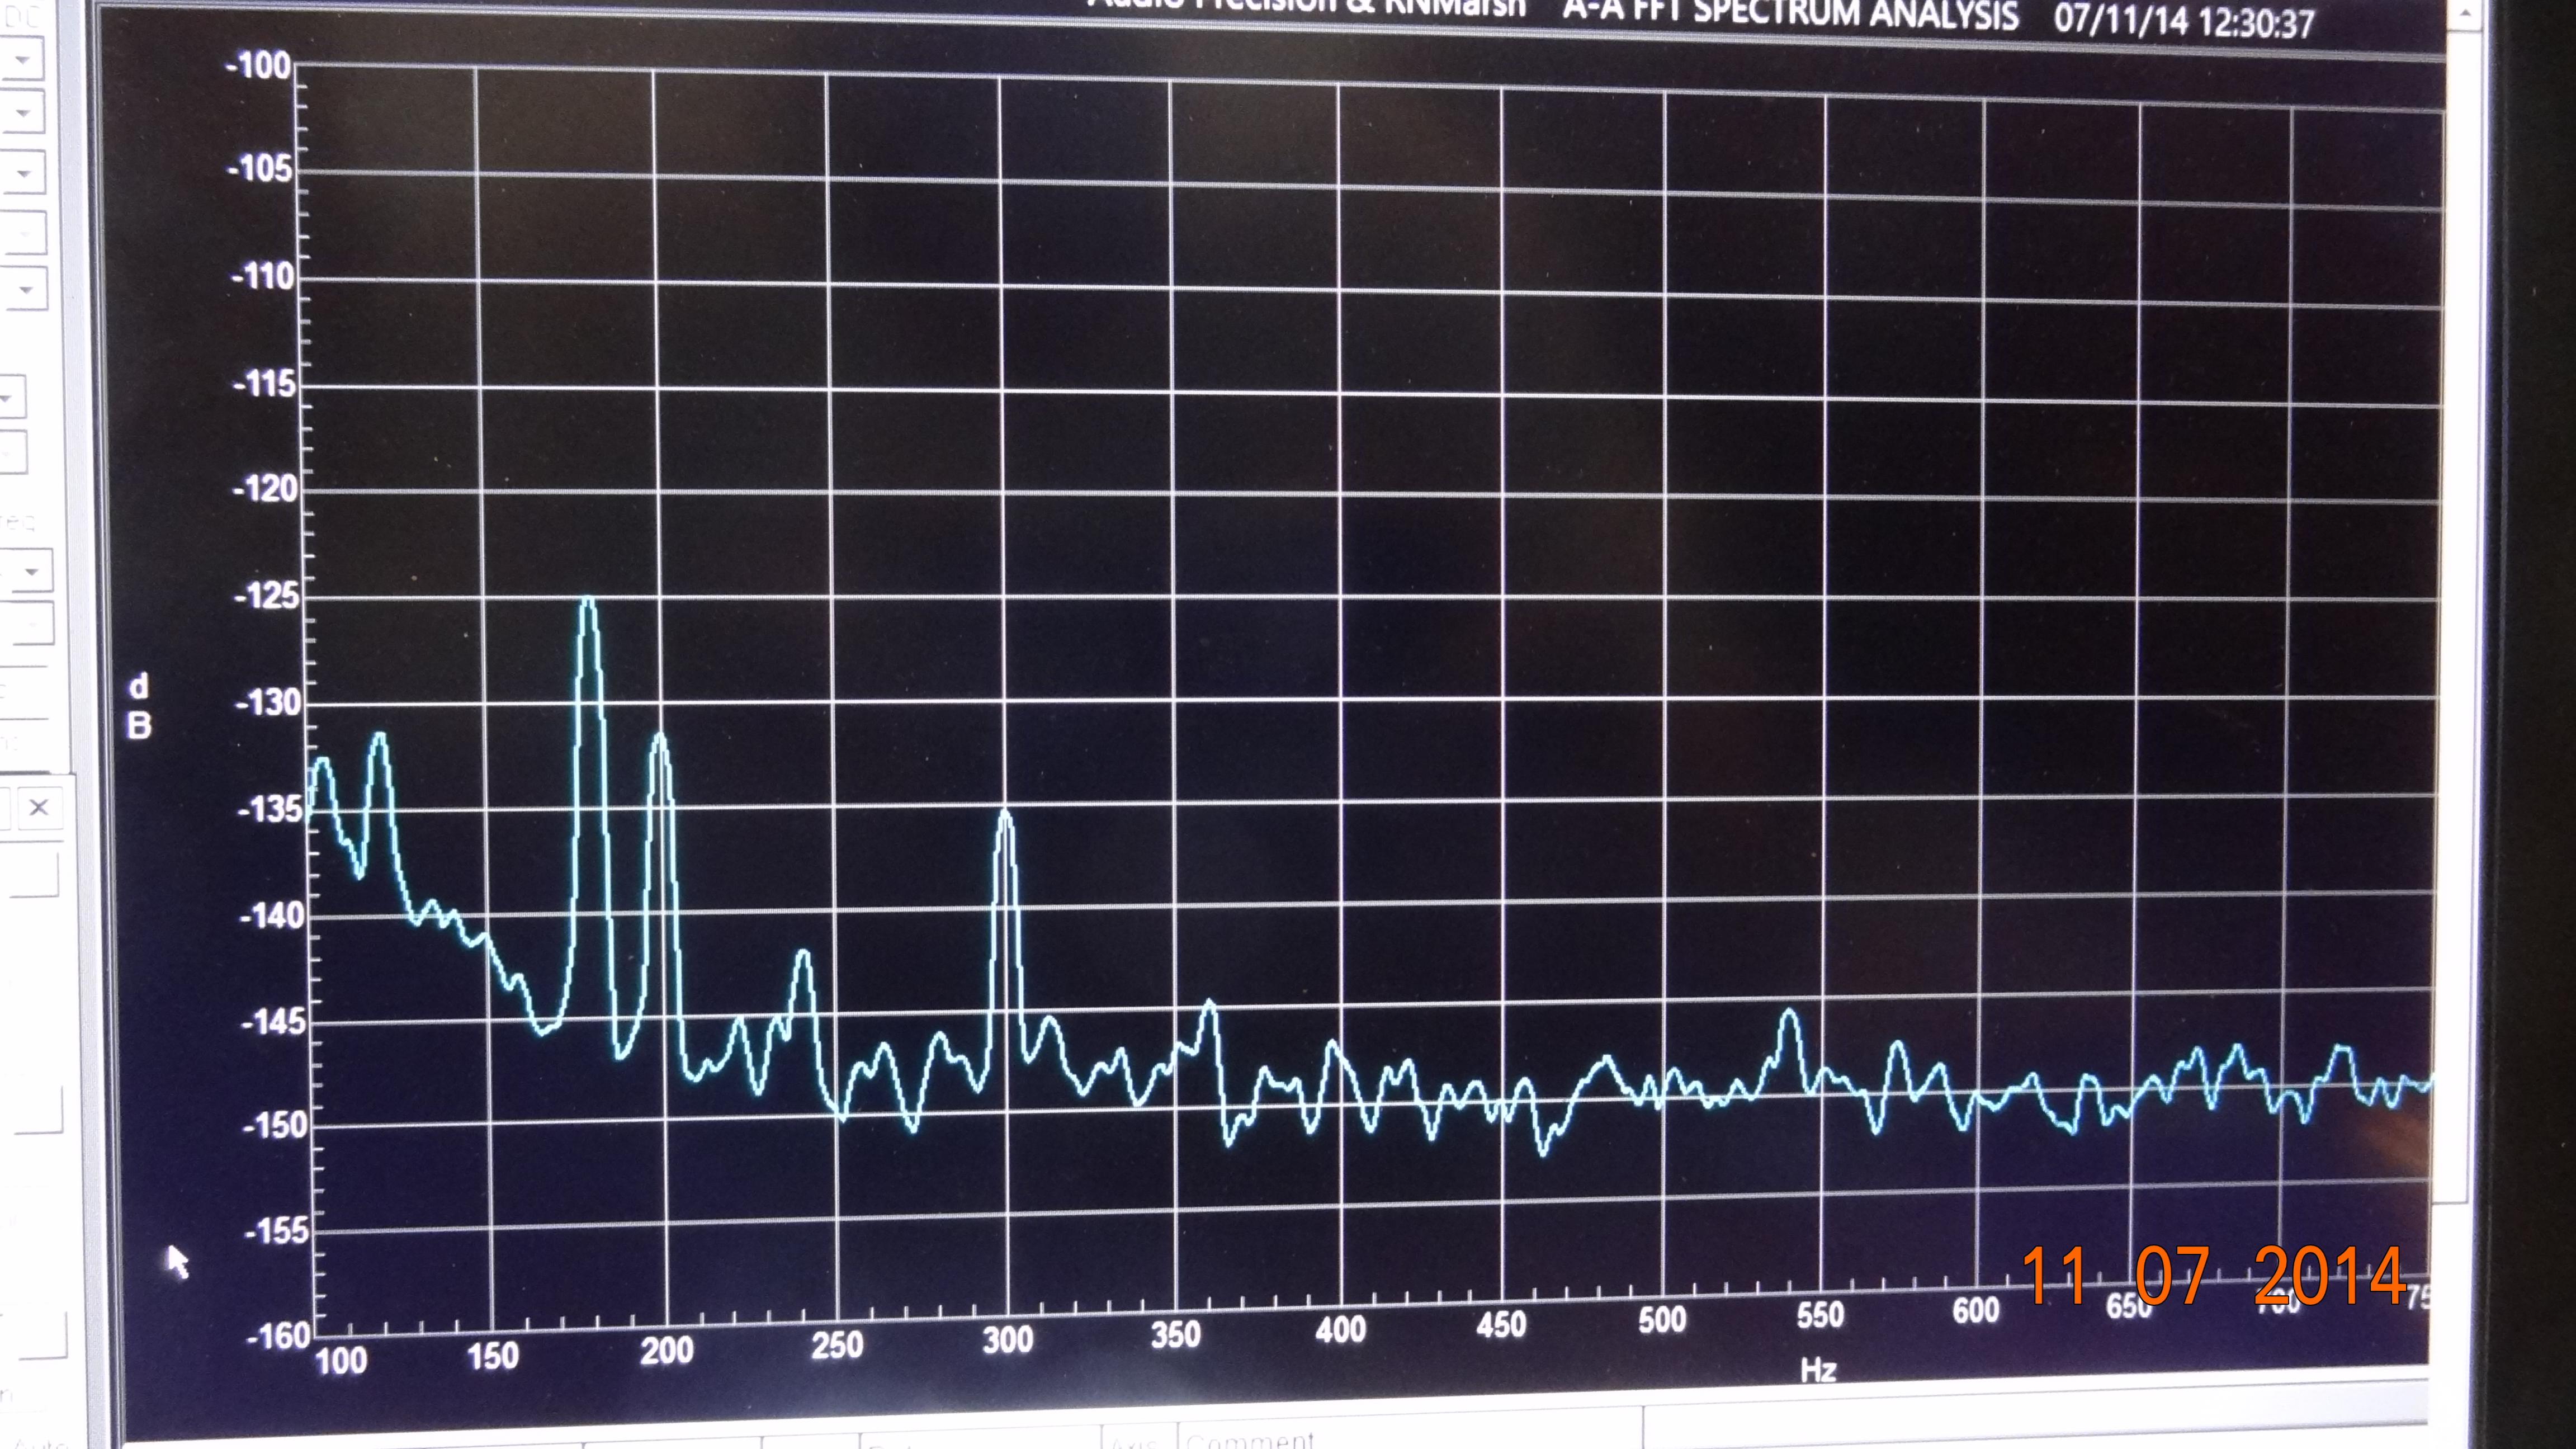Click the graph title 'A-A FFT SPECTRUM ANALYSIS'
Viewport: 2576px width, 1449px height.
tap(1790, 13)
